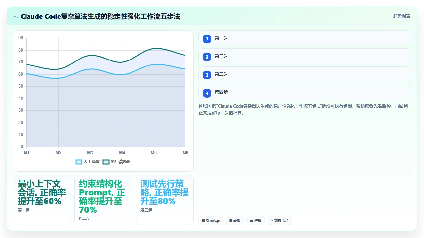Click the step number 2 badge

pyautogui.click(x=207, y=57)
